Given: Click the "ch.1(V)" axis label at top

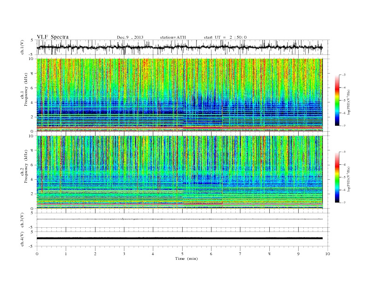Looking at the screenshot, I should [22, 47].
